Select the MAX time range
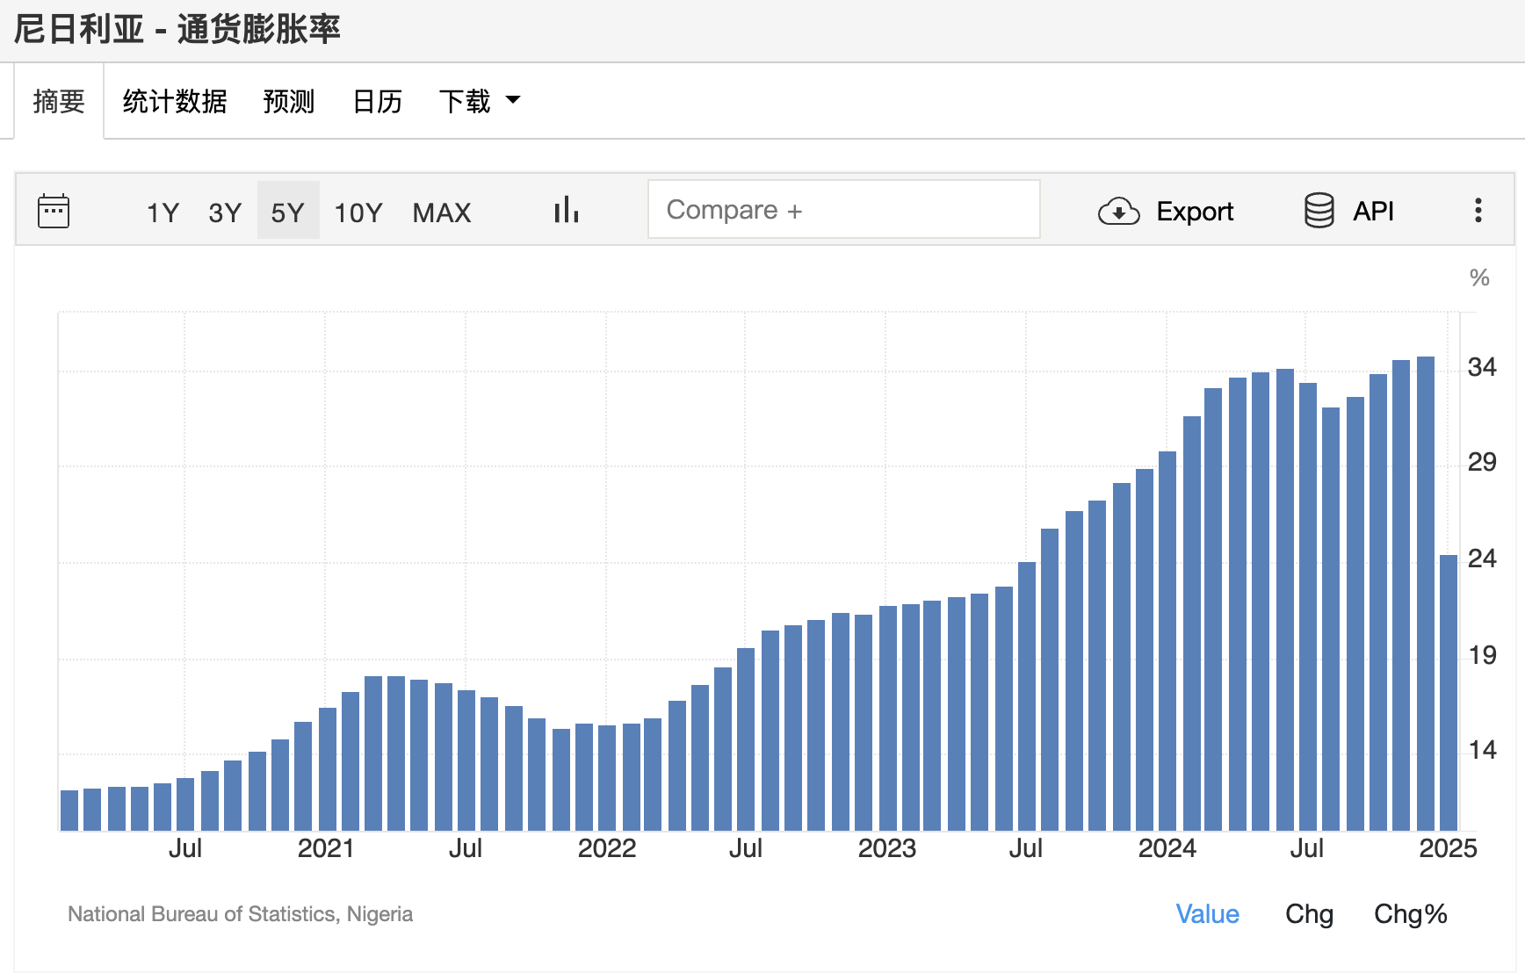This screenshot has width=1525, height=973. click(x=442, y=213)
